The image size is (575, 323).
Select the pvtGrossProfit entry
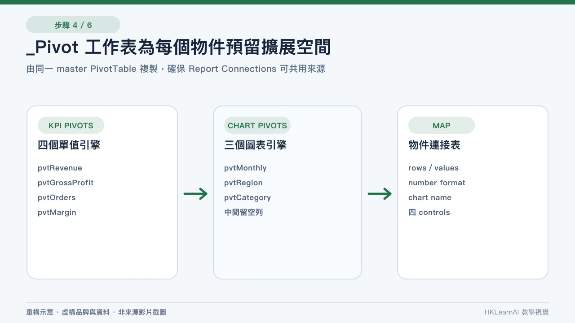pyautogui.click(x=66, y=183)
